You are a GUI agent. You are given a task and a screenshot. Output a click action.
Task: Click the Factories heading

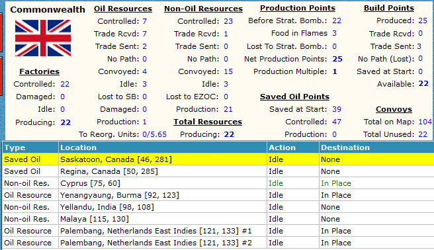39,71
